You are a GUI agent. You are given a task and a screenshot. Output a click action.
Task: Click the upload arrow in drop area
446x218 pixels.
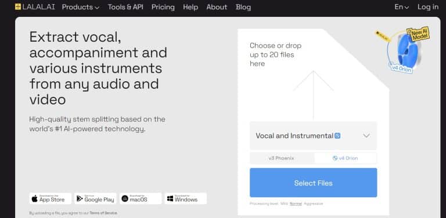point(313,95)
